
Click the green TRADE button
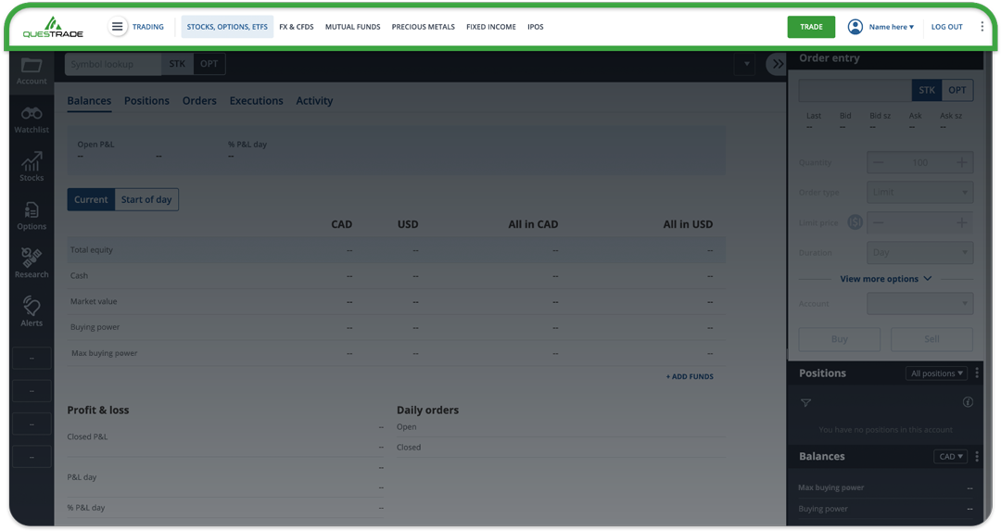click(811, 27)
